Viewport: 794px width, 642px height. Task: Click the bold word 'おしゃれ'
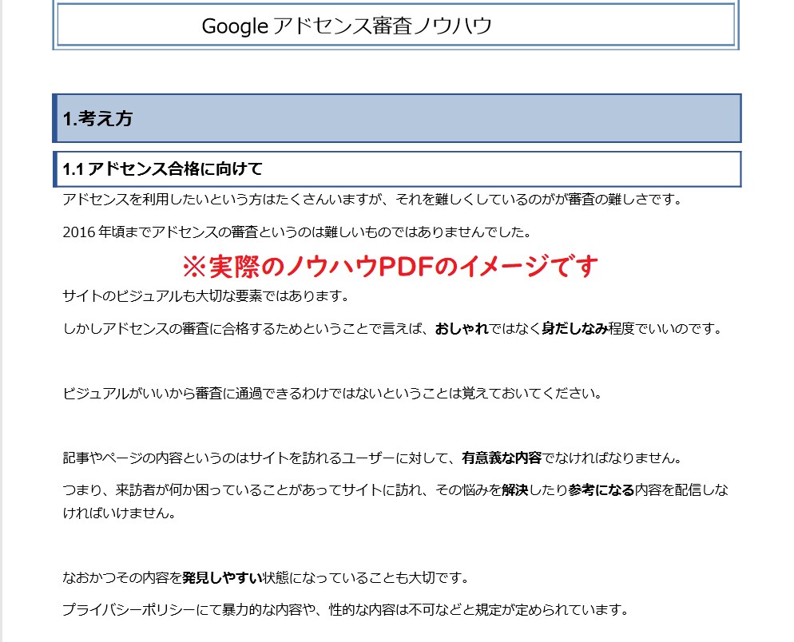462,329
